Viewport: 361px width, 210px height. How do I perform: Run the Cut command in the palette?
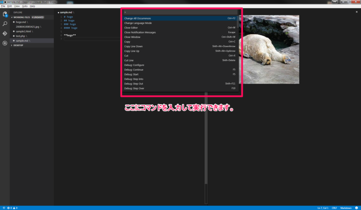[x=180, y=56]
